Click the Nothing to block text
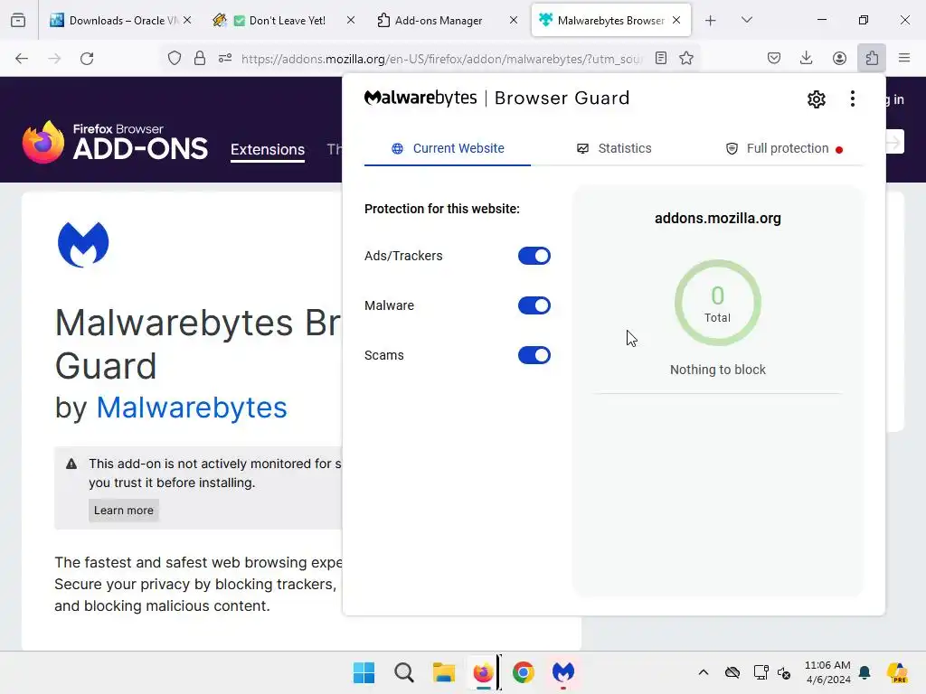926x694 pixels. (x=717, y=370)
